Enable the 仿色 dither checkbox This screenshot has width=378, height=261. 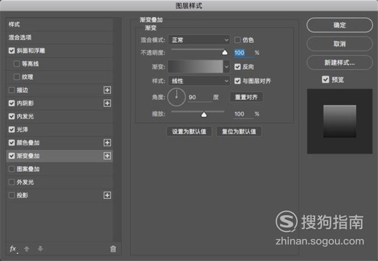(x=237, y=40)
